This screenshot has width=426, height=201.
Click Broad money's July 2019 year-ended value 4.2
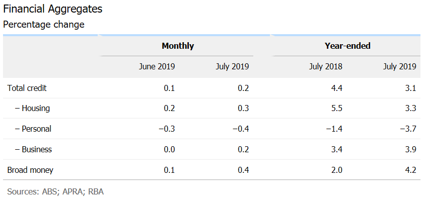coord(410,170)
